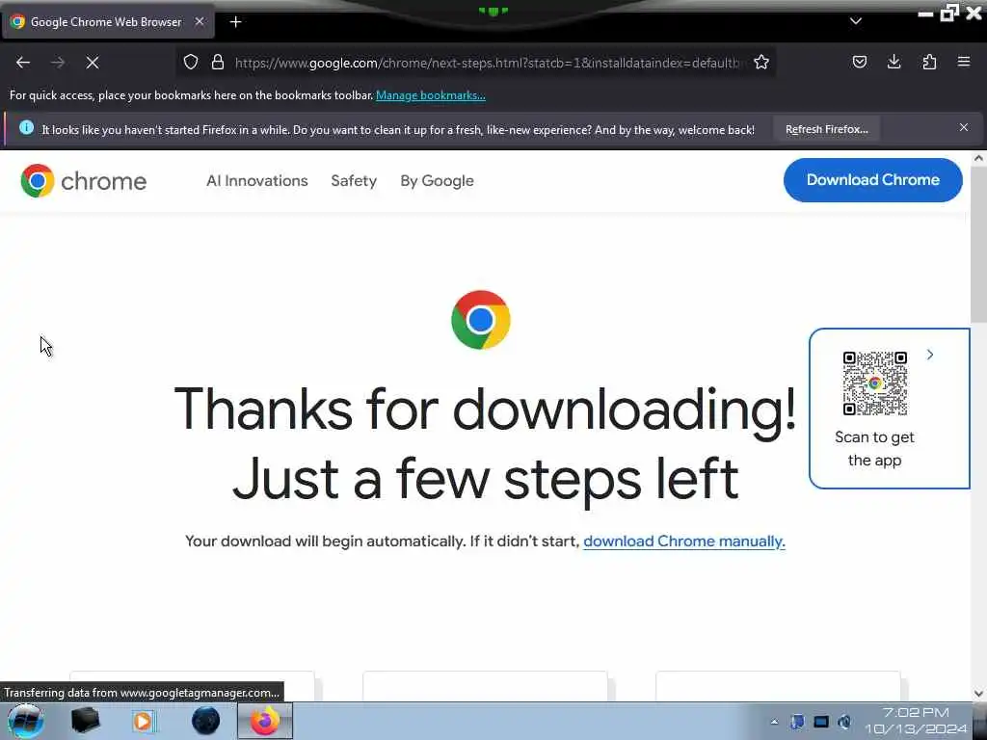Open the dark globe taskbar icon
The width and height of the screenshot is (987, 740).
(x=206, y=721)
